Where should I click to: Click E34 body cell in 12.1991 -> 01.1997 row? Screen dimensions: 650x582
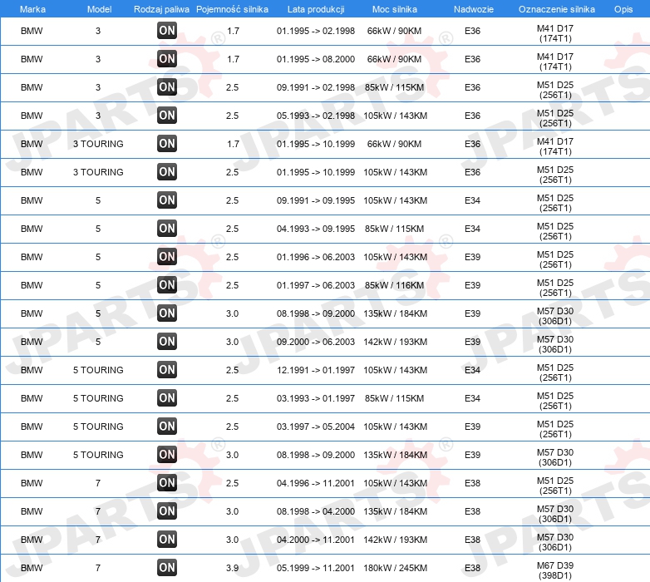(x=472, y=370)
